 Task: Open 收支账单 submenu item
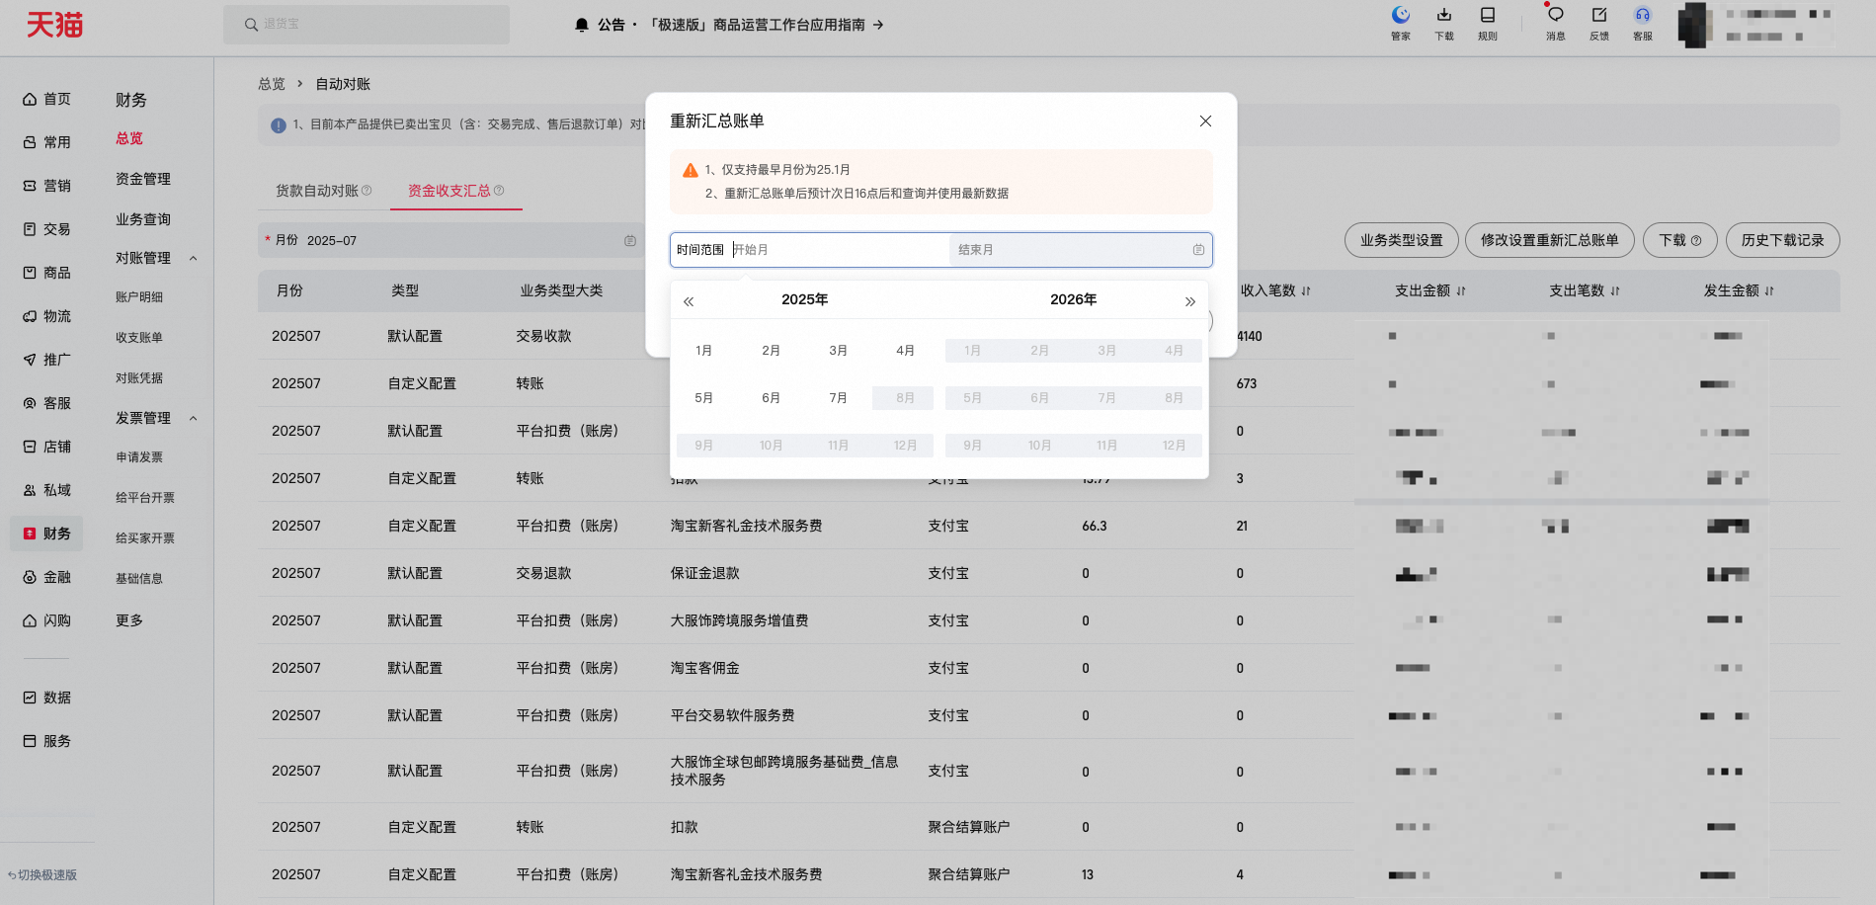point(139,338)
